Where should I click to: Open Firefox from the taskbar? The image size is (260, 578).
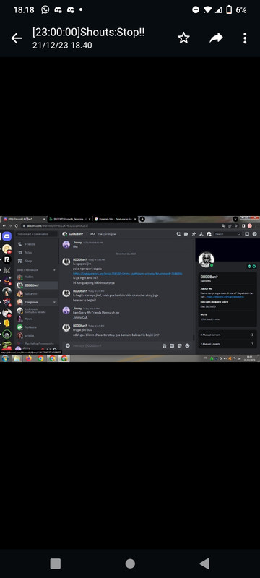tap(29, 358)
